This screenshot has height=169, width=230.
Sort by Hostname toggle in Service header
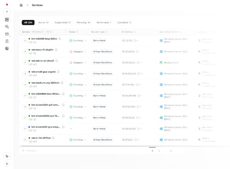tap(38, 32)
